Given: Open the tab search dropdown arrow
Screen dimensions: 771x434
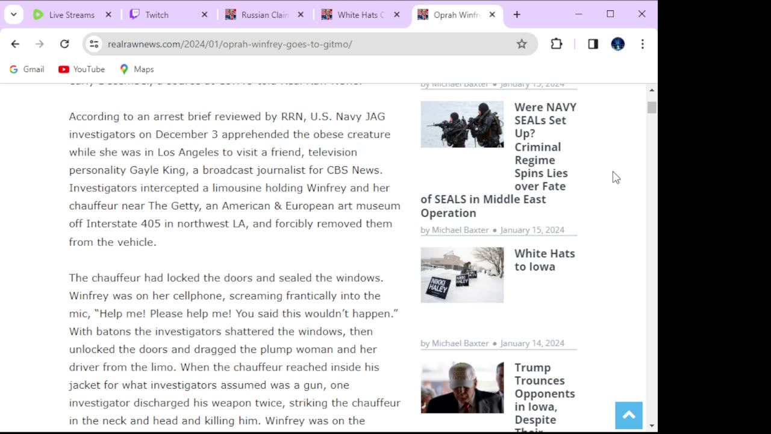Looking at the screenshot, I should tap(13, 14).
